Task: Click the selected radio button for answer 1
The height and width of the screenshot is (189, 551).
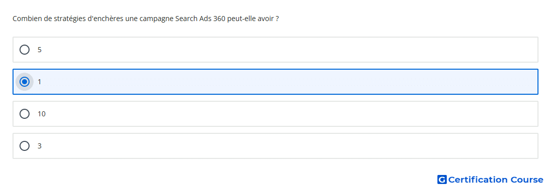Action: pos(25,82)
